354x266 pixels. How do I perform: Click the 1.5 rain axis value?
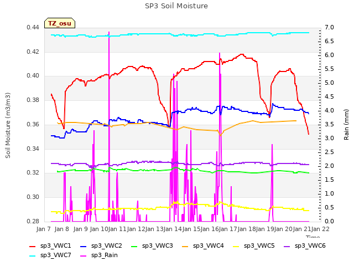click(329, 180)
